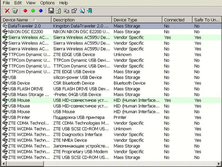Select NIKON DSC E2200 device name
The height and width of the screenshot is (167, 222).
pos(25,32)
